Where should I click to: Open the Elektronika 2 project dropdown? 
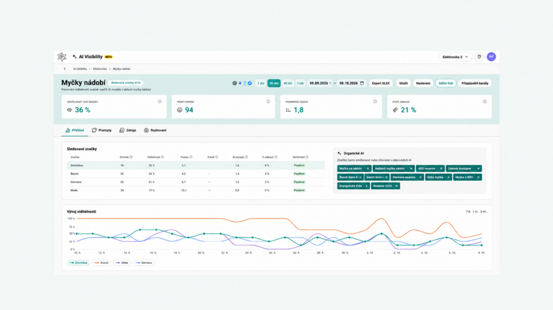click(x=455, y=57)
